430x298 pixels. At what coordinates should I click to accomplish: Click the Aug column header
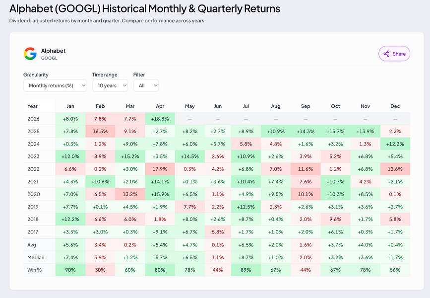point(276,106)
